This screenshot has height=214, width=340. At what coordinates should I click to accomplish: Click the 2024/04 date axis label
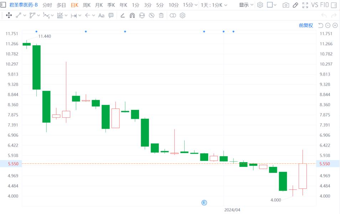(x=232, y=210)
